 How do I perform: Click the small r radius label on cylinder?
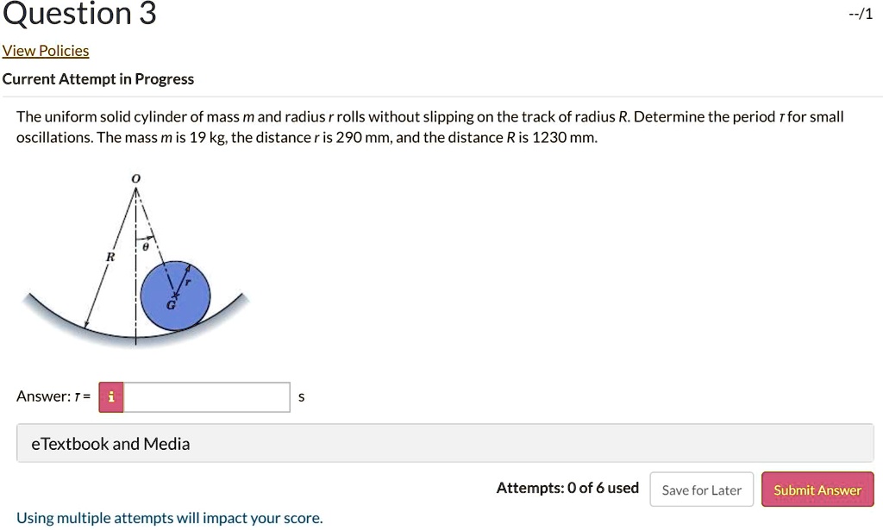point(188,281)
